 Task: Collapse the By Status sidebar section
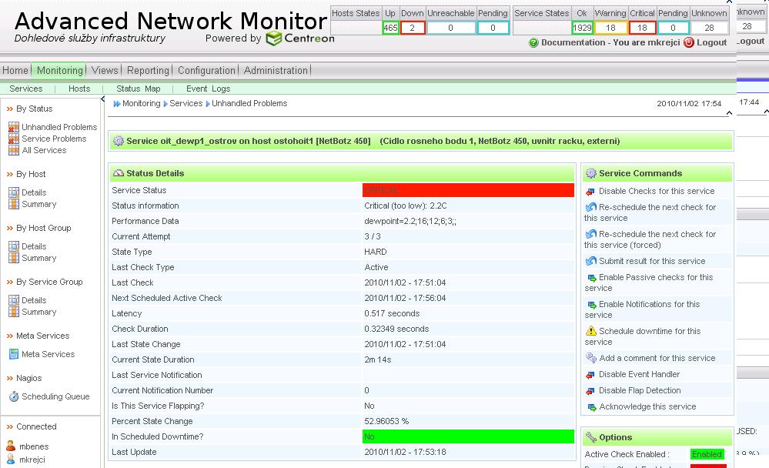coord(10,109)
